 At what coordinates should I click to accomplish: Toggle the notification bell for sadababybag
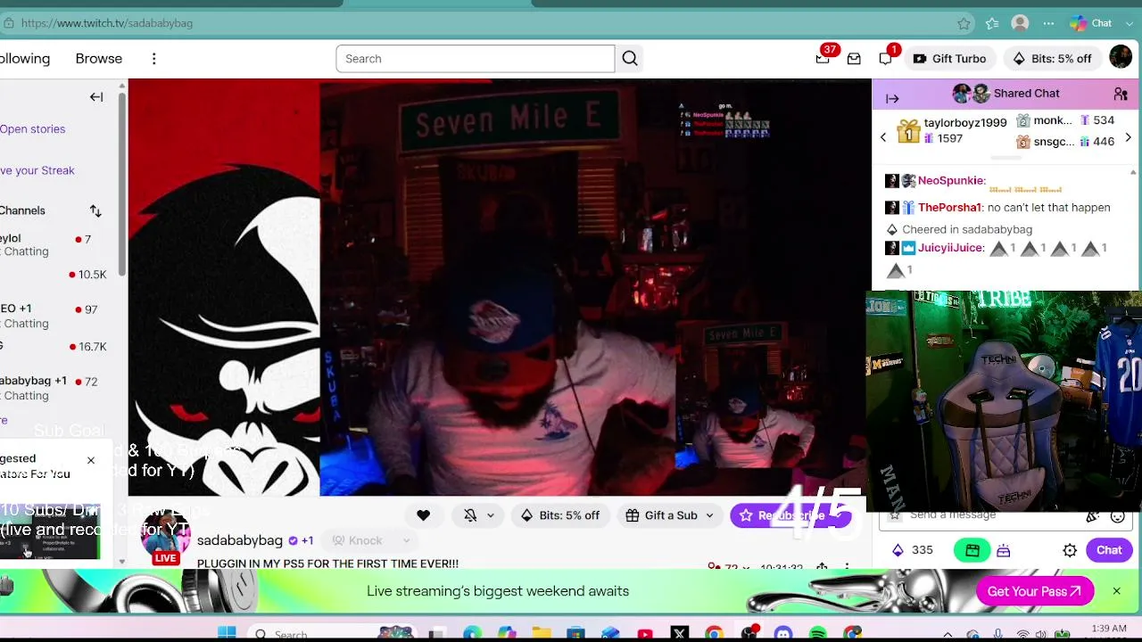[x=470, y=515]
